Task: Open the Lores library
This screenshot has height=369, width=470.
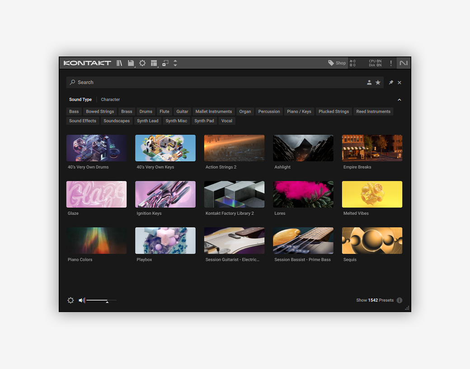Action: (303, 194)
